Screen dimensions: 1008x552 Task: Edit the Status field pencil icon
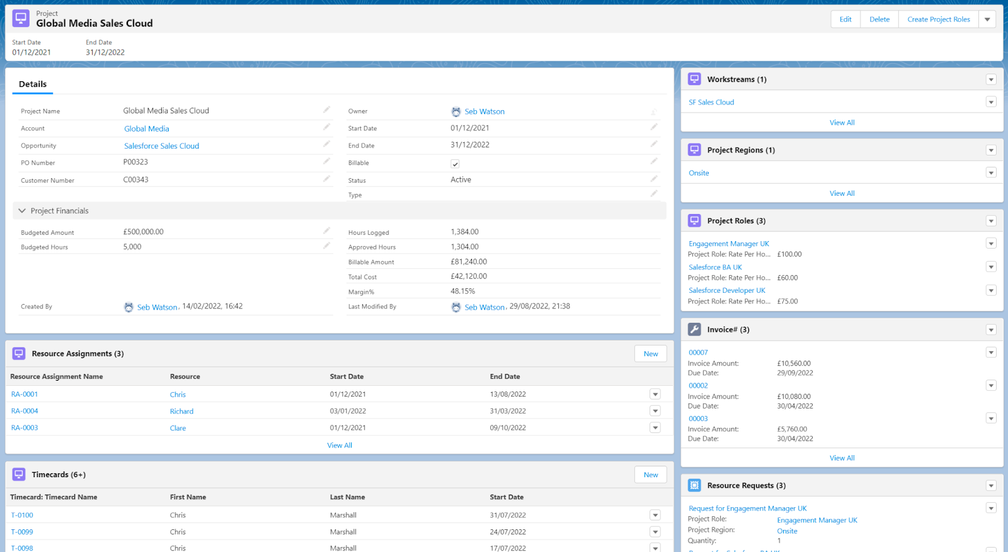654,179
